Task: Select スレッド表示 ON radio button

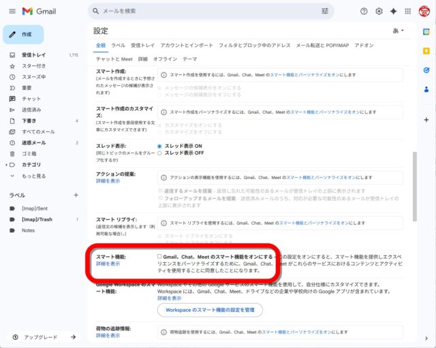Action: [x=159, y=146]
